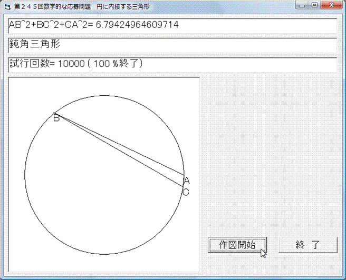Click the application icon in the title bar
Image resolution: width=346 pixels, height=280 pixels.
(7, 6)
